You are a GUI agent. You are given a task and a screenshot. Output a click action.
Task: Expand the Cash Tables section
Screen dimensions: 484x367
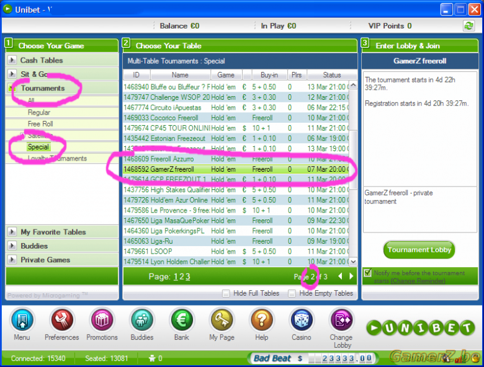[12, 60]
